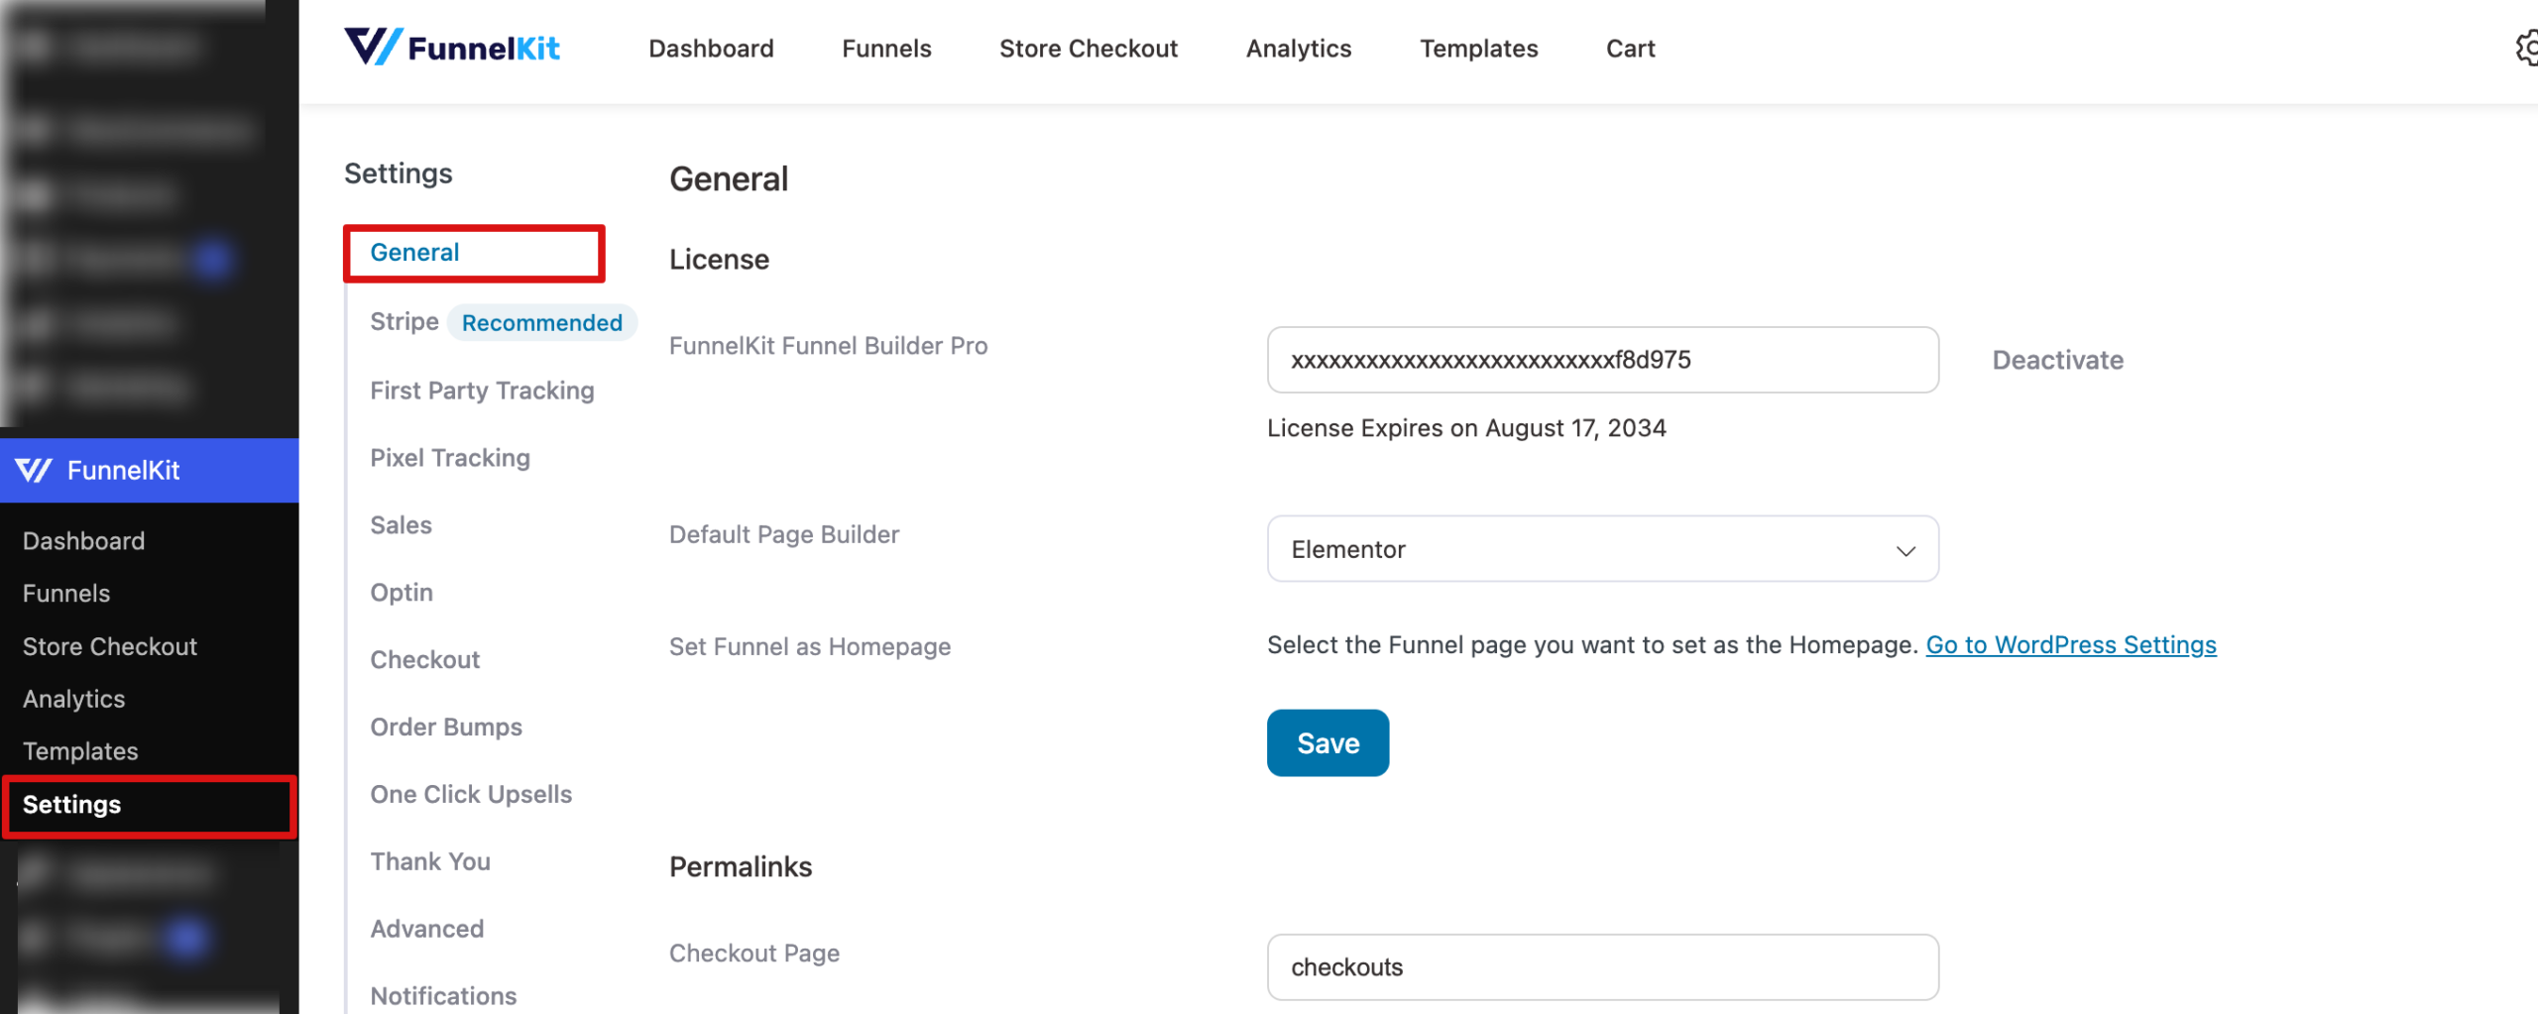Expand the Default Page Builder dropdown
The height and width of the screenshot is (1014, 2538).
(x=1601, y=549)
